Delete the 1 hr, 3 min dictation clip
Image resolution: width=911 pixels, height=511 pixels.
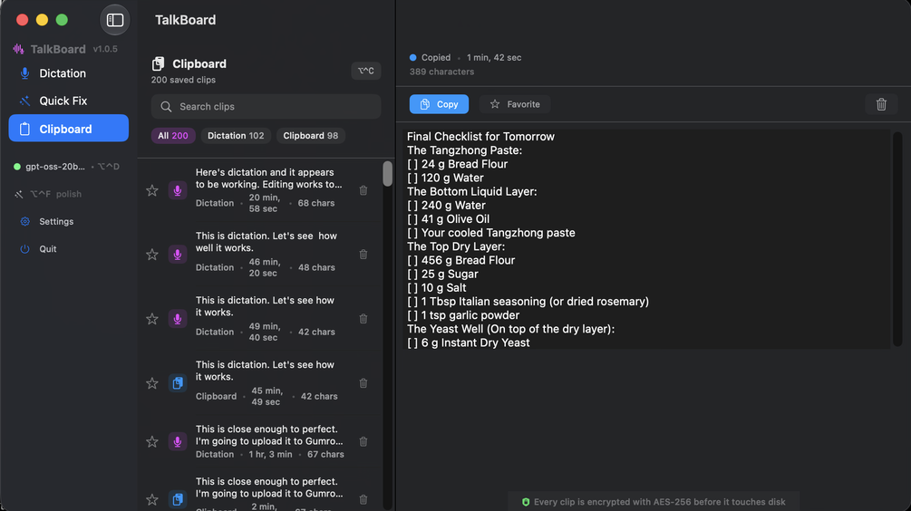click(x=363, y=442)
